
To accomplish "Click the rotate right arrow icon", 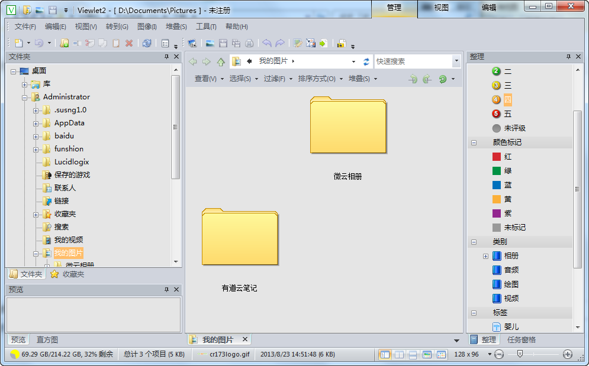I will click(x=280, y=43).
